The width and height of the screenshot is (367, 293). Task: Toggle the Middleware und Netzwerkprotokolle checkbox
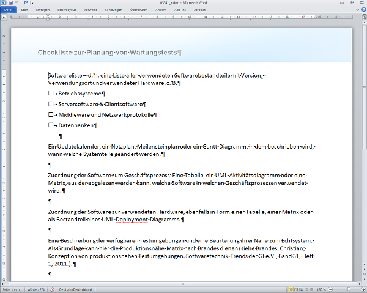coord(50,114)
